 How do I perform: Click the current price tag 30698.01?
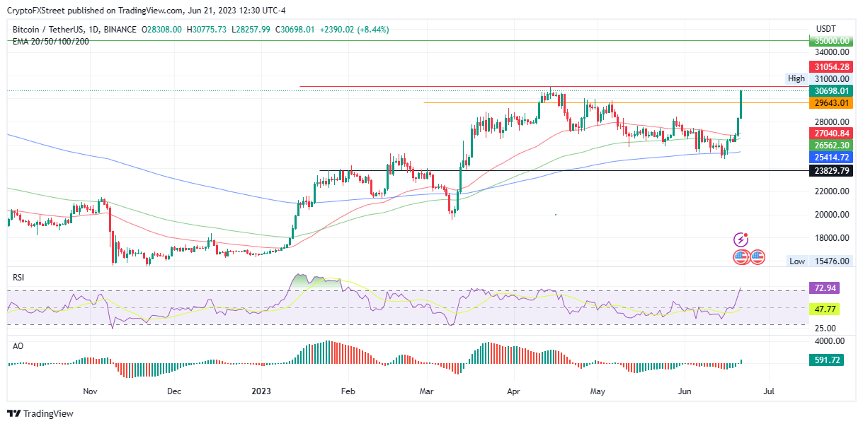(x=830, y=90)
